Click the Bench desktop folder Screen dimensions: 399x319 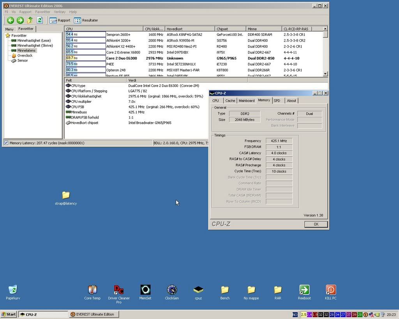[225, 293]
